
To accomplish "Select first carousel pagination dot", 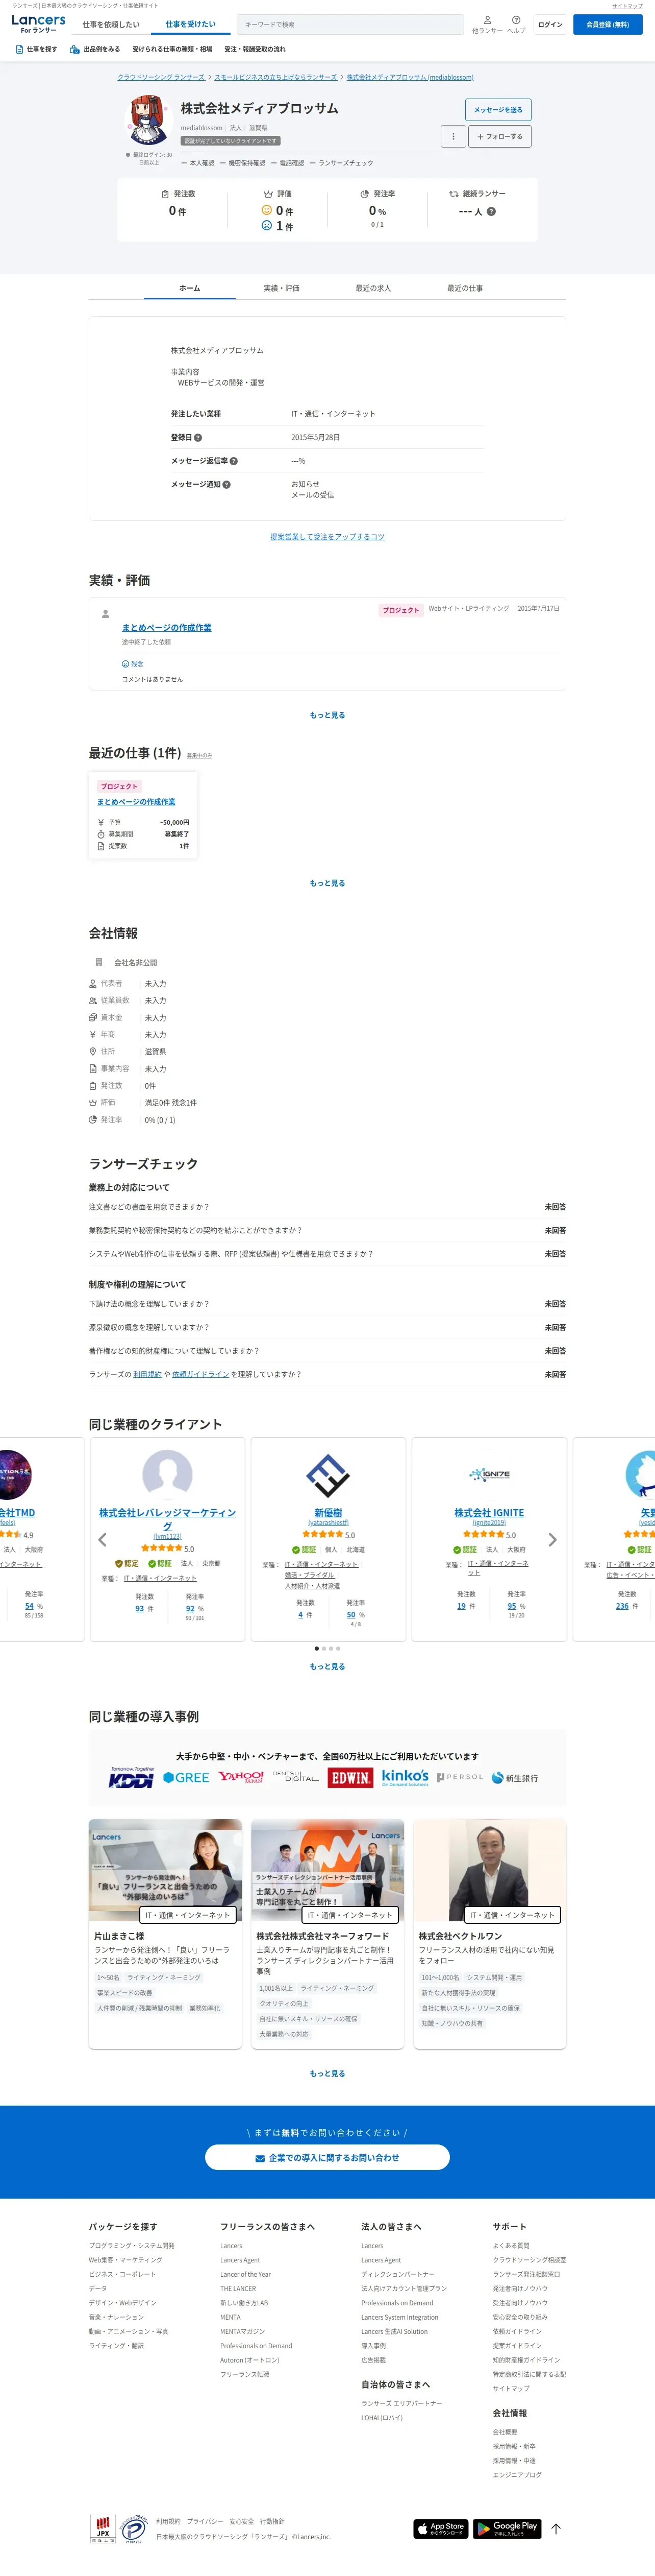I will pos(316,1648).
